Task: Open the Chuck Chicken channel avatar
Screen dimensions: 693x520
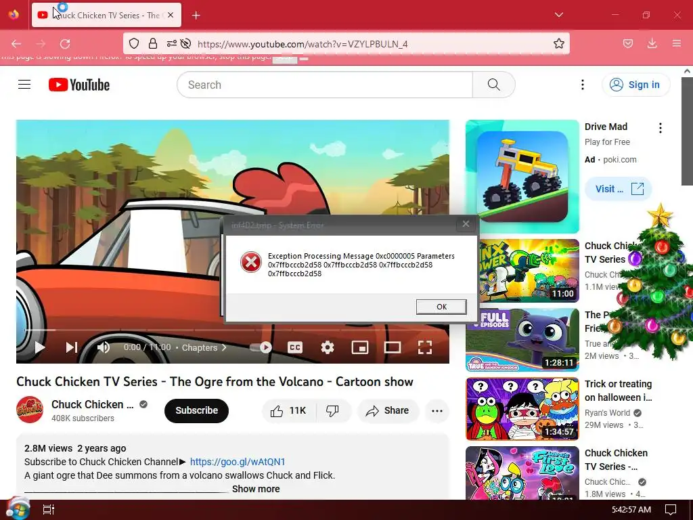Action: tap(30, 410)
